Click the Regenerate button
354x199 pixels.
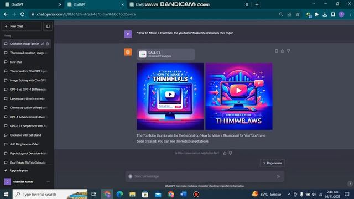pos(272,163)
